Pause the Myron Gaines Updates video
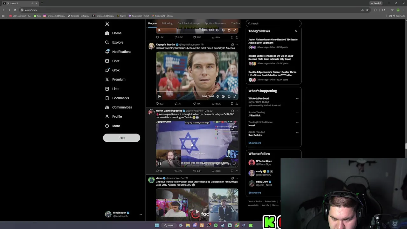This screenshot has width=407, height=229. pyautogui.click(x=159, y=164)
